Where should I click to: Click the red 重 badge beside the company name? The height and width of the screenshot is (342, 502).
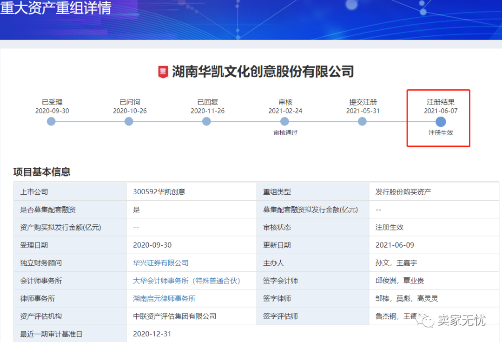(162, 72)
